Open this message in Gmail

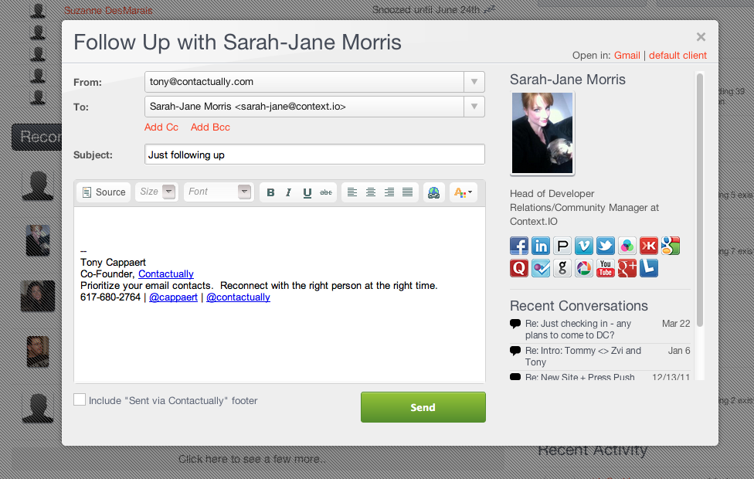tap(627, 56)
